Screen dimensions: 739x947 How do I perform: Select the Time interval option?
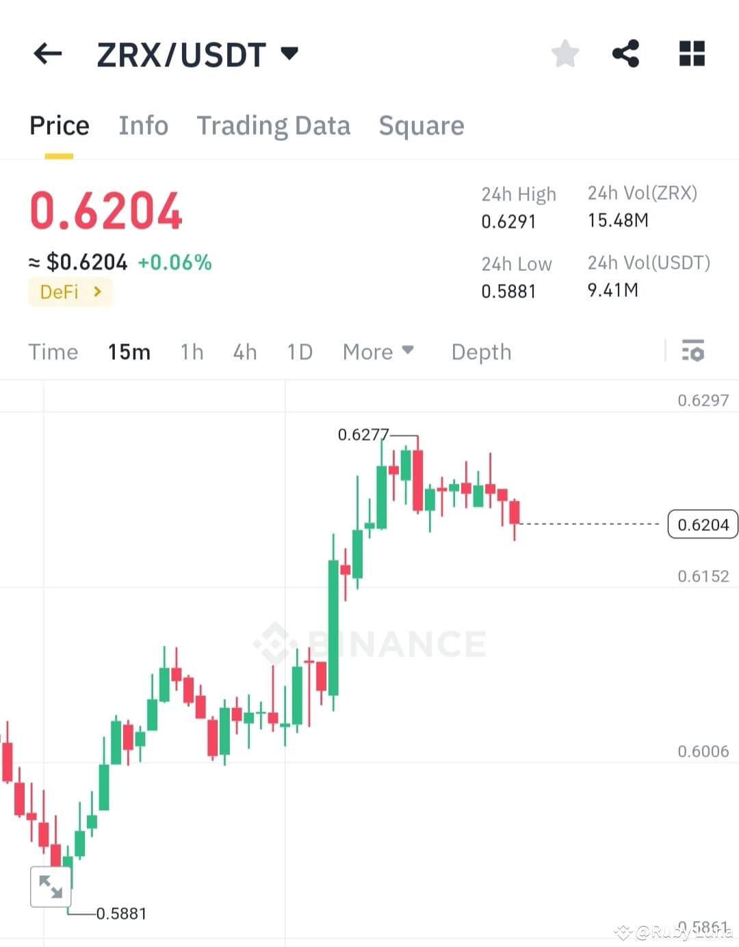tap(53, 352)
